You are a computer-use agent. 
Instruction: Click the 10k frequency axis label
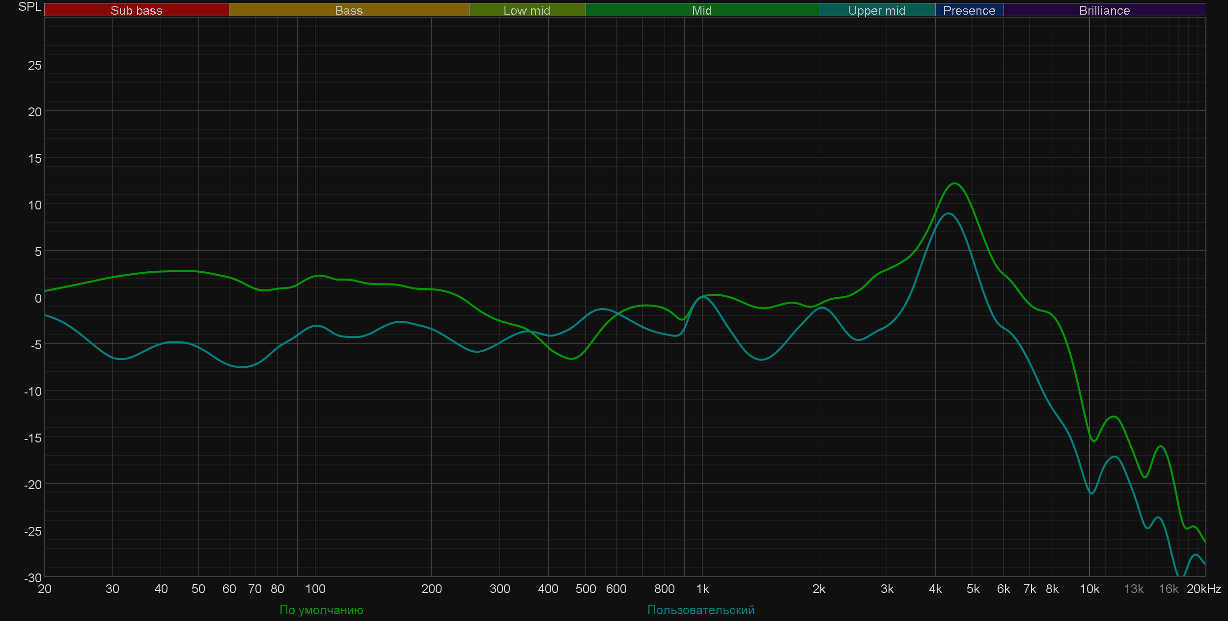click(1089, 589)
